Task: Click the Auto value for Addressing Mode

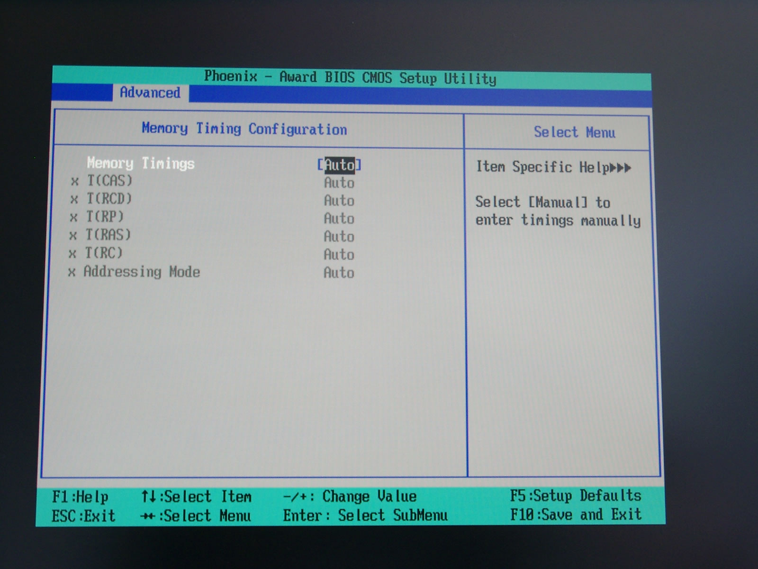Action: (339, 273)
